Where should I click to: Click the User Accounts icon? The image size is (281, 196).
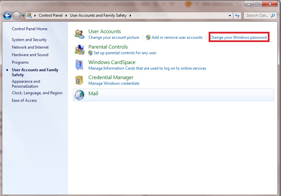tap(80, 34)
